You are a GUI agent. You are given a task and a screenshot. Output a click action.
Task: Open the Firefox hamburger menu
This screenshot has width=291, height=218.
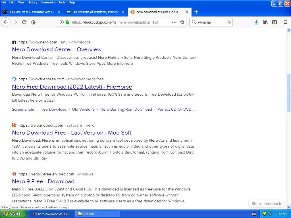click(x=286, y=22)
